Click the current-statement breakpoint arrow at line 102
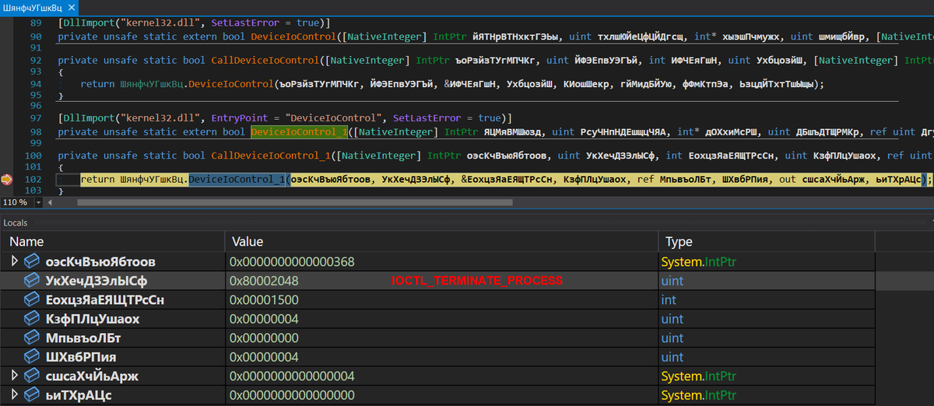The width and height of the screenshot is (934, 406). tap(7, 180)
